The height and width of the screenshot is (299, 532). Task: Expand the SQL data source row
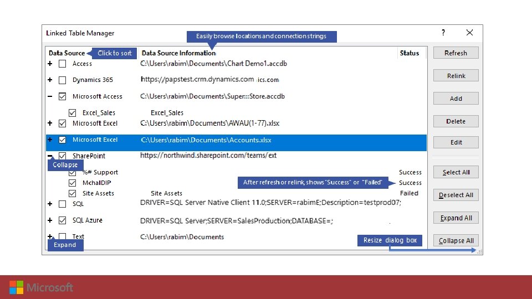point(50,204)
